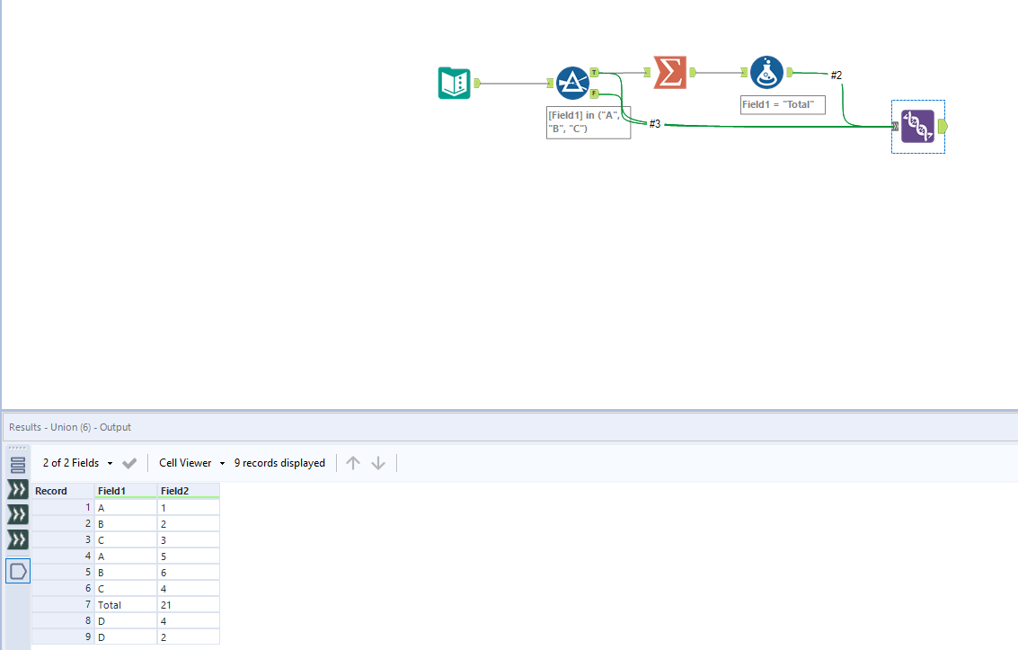The image size is (1018, 650).
Task: Toggle the second input connection chevron
Action: 17,515
